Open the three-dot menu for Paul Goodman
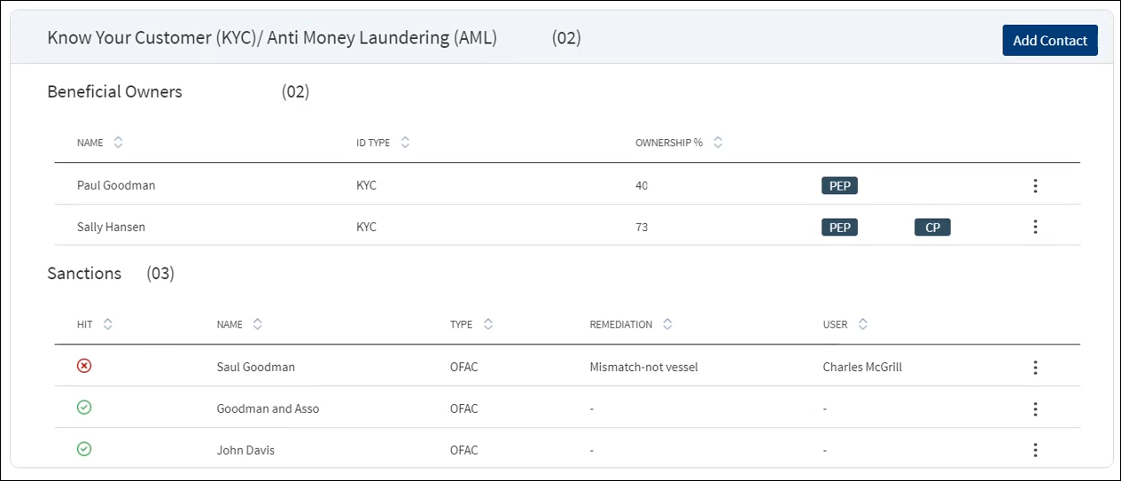Viewport: 1121px width, 481px height. tap(1035, 186)
